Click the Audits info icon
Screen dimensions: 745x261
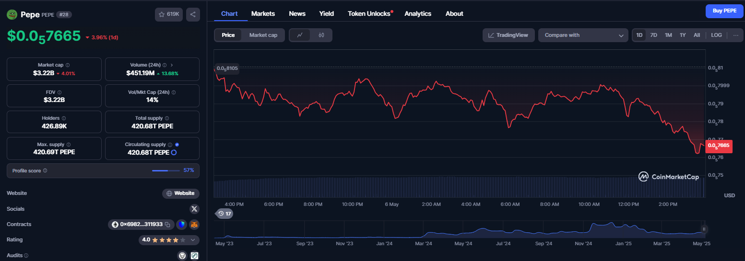click(26, 256)
